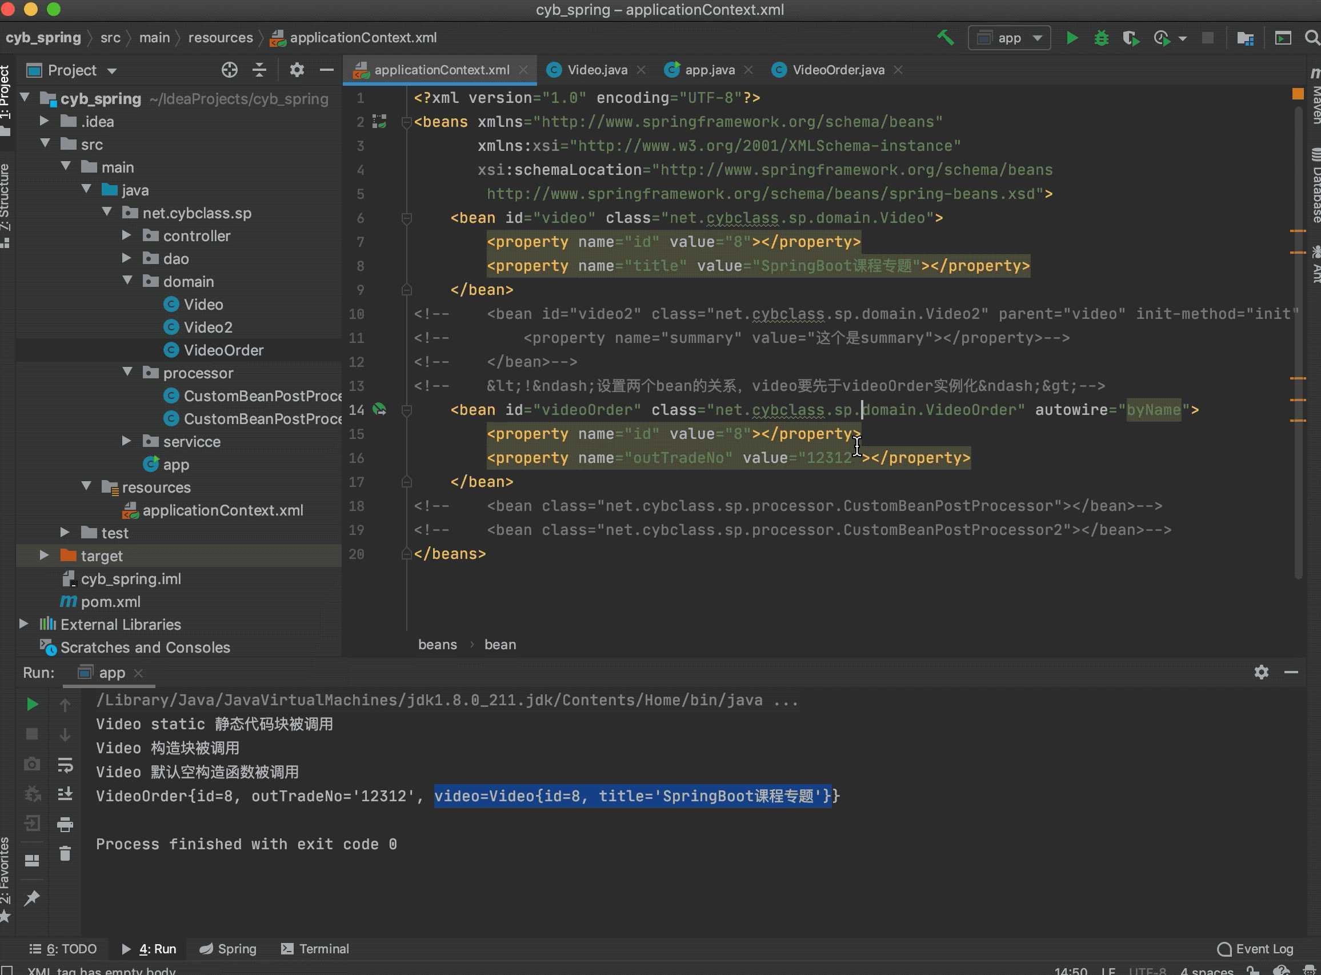
Task: Clear console with trash icon
Action: point(65,853)
